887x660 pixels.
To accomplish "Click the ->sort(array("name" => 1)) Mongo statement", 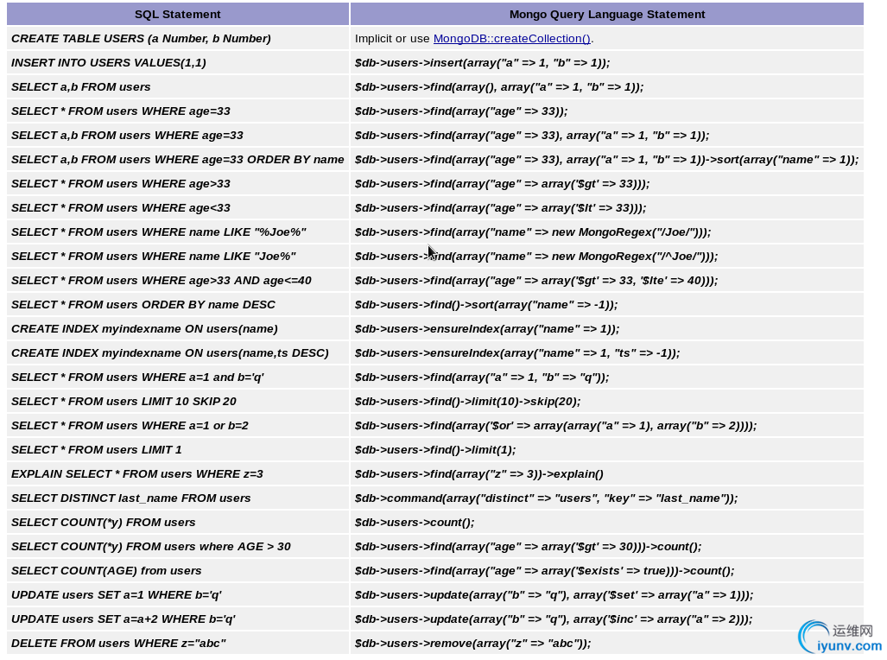I will coord(607,160).
